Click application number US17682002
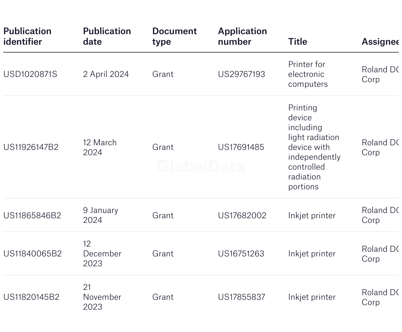This screenshot has height=332, width=402. 242,216
